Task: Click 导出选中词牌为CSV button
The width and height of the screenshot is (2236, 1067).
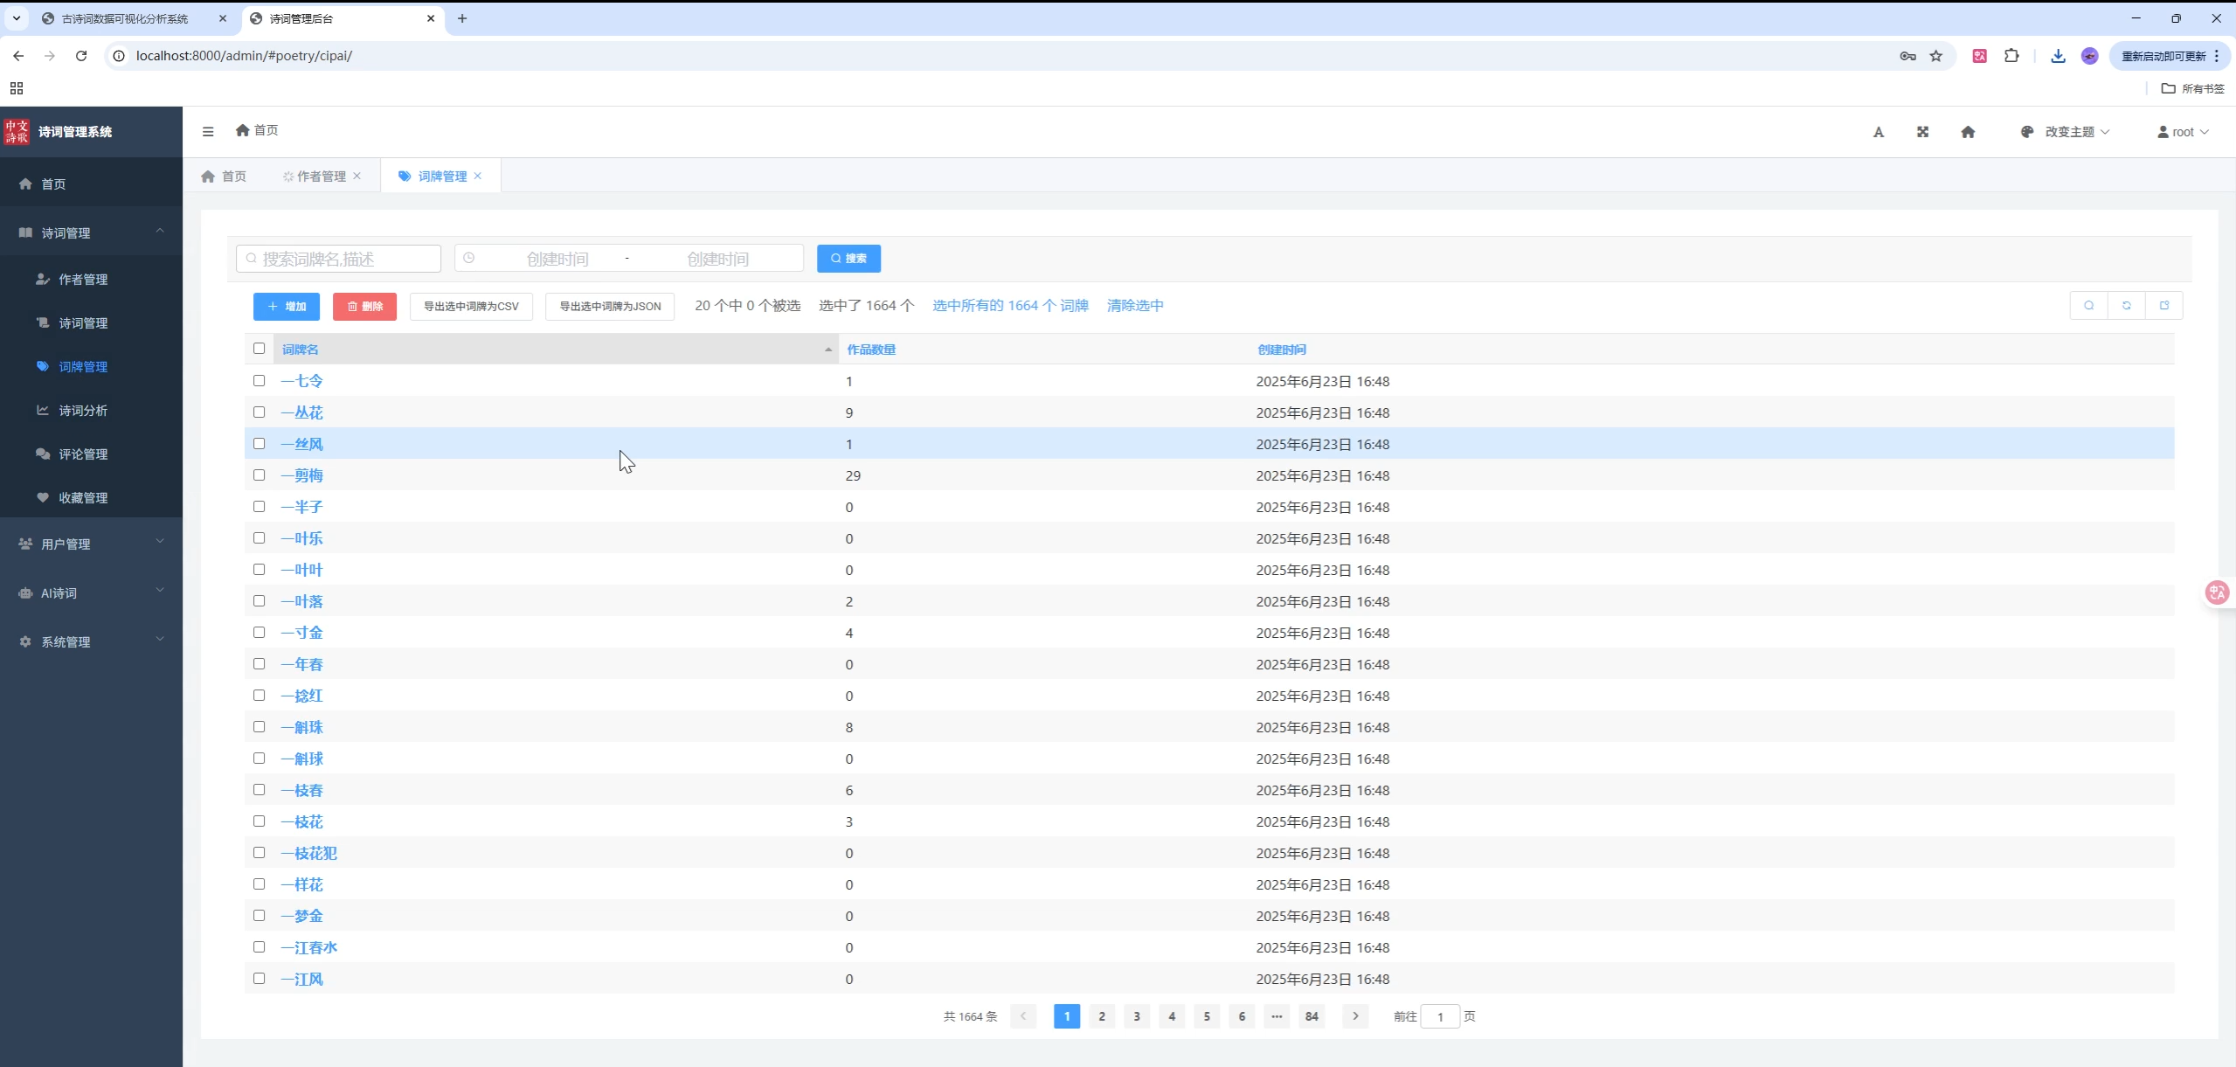Action: (x=471, y=307)
